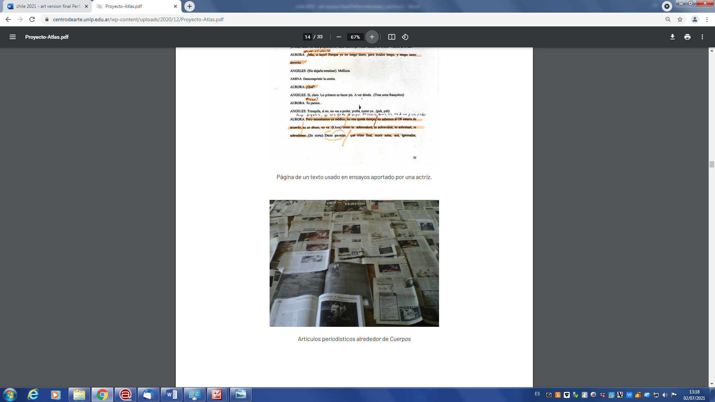
Task: Open the PDF sidebar menu
Action: pyautogui.click(x=13, y=37)
